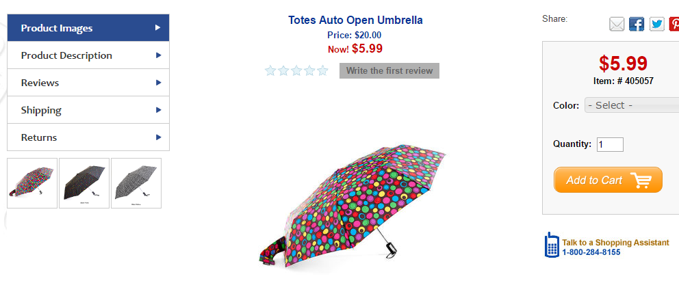
Task: Rate one star on rating row
Action: pyautogui.click(x=270, y=70)
